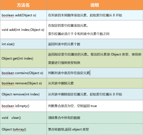Image resolution: width=143 pixels, height=135 pixels.
Task: Select the cell 'Object get(int index)'
Action: click(23, 58)
